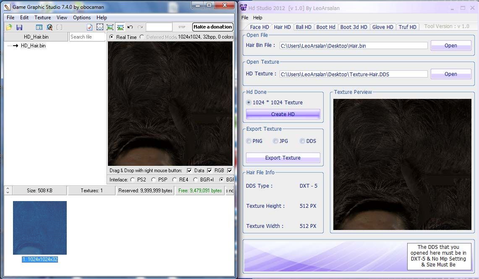
Task: Click the document checkmark toolbar icon
Action: click(89, 27)
